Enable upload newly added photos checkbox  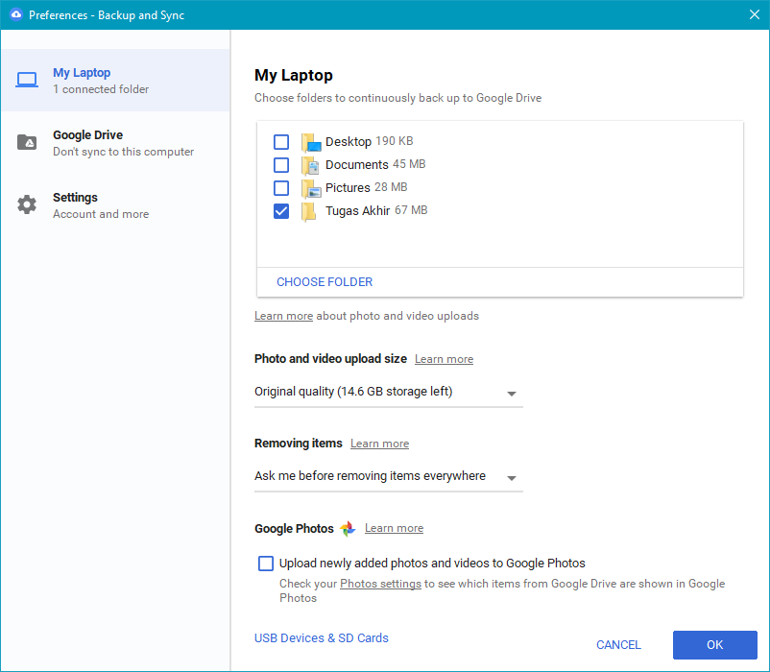tap(266, 563)
